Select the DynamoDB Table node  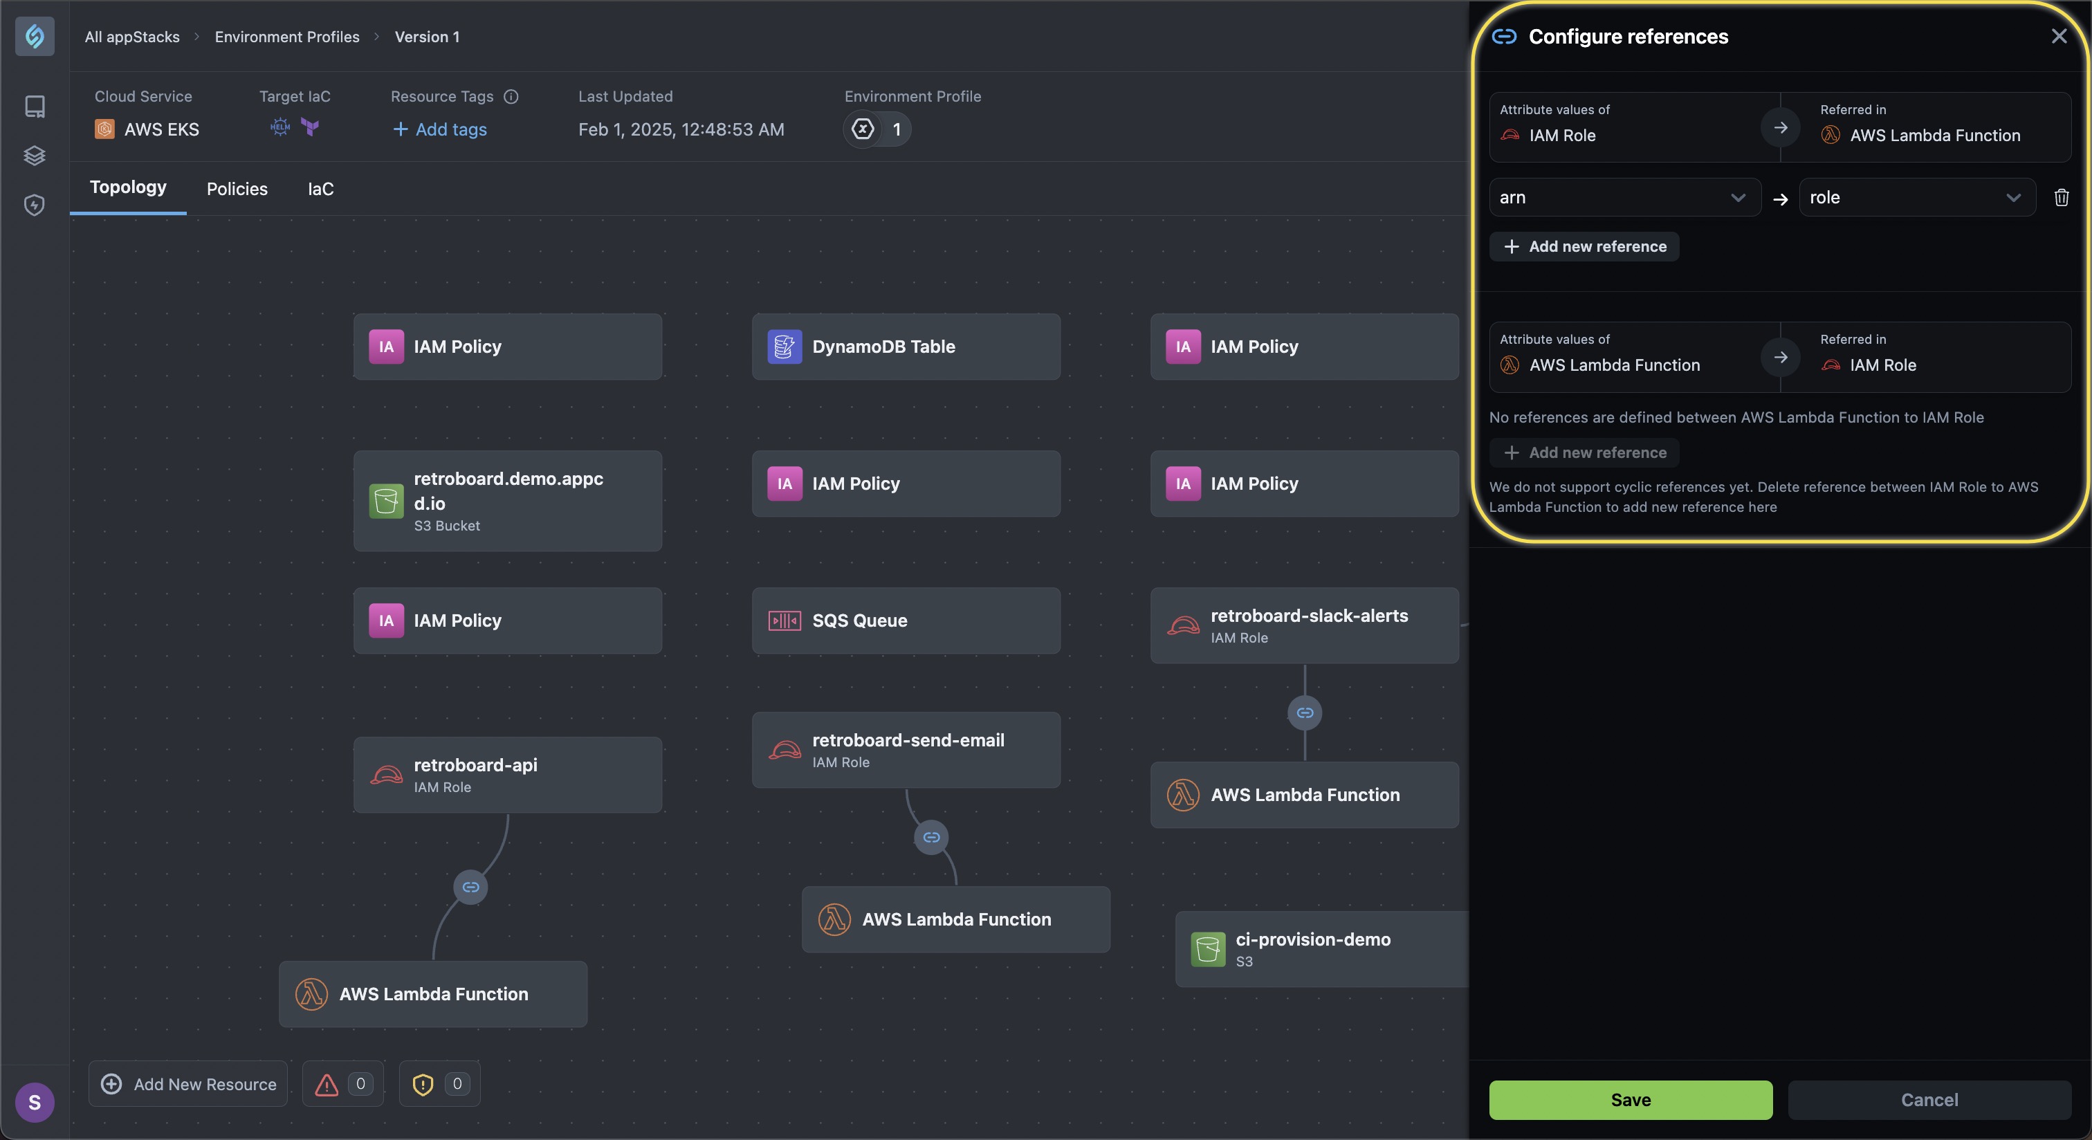click(x=906, y=347)
